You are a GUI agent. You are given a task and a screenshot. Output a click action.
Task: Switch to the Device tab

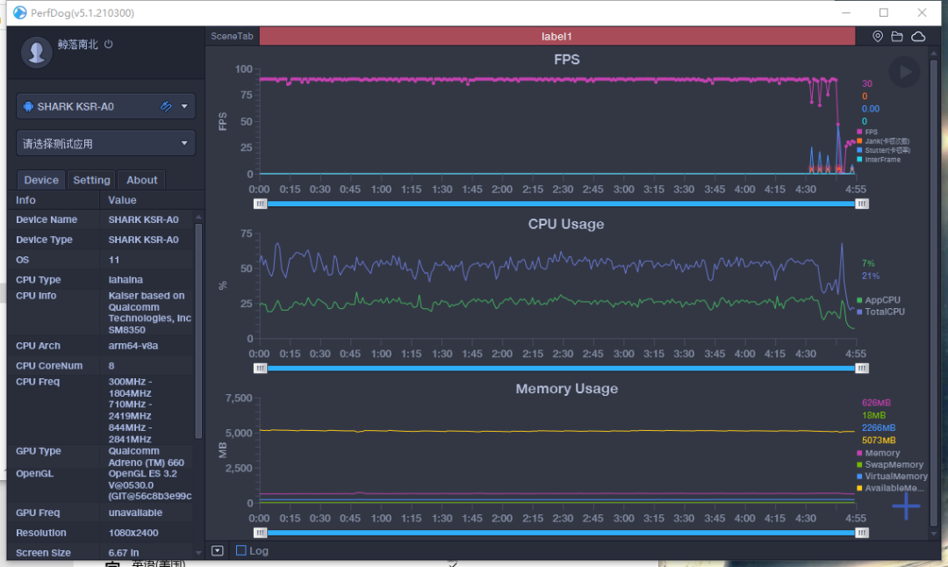(41, 180)
